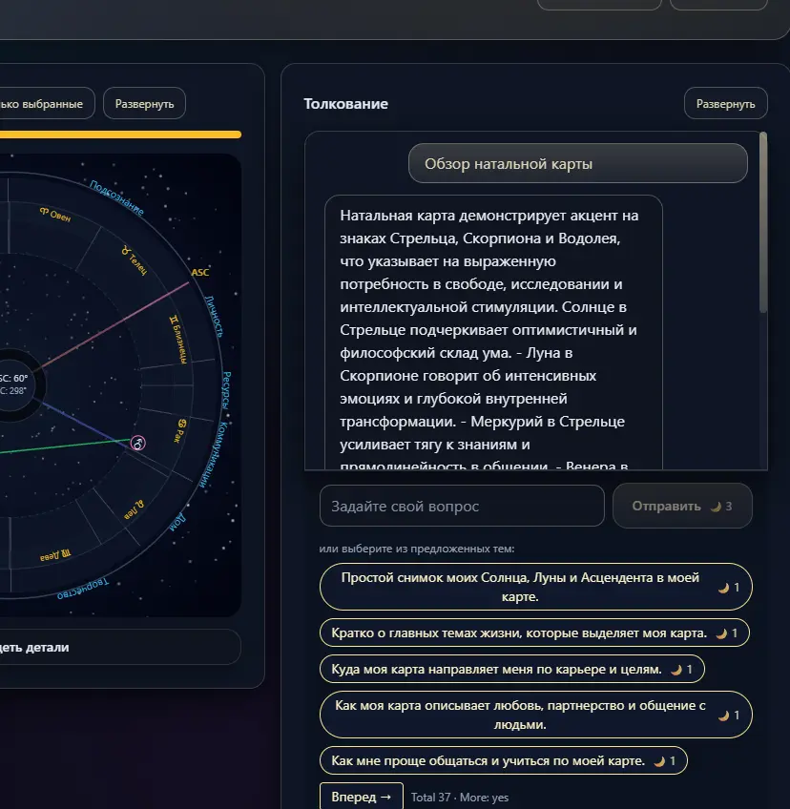Click the ASC ascendant marker
The height and width of the screenshot is (809, 790).
click(x=199, y=273)
